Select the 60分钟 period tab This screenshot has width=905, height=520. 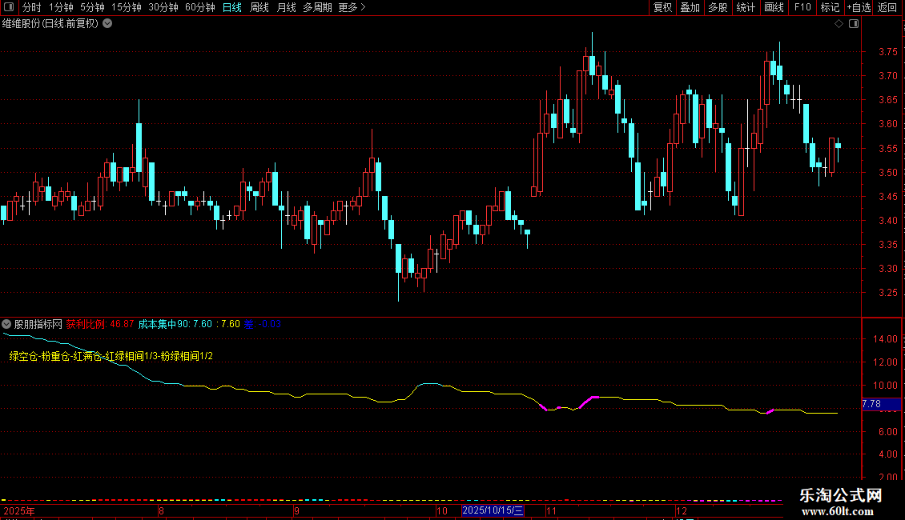(x=200, y=7)
